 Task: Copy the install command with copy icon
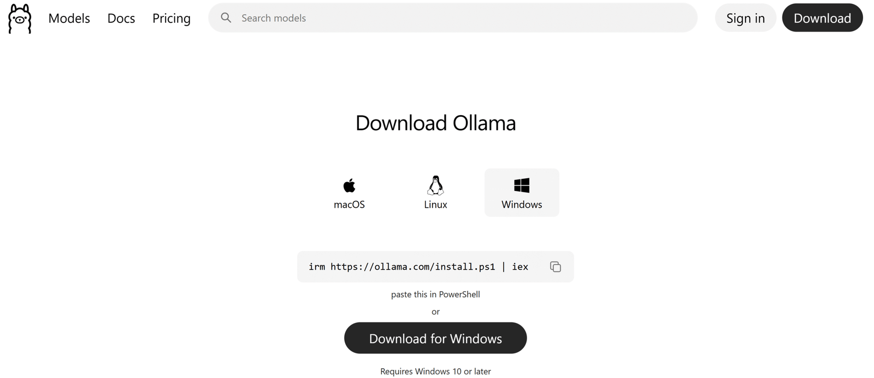pos(556,267)
